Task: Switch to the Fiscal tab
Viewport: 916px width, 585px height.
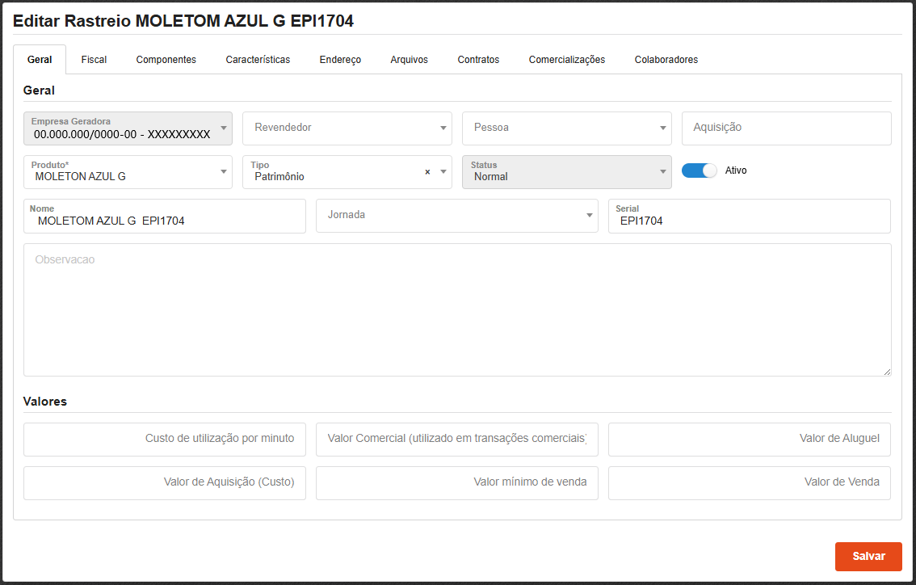Action: [94, 60]
